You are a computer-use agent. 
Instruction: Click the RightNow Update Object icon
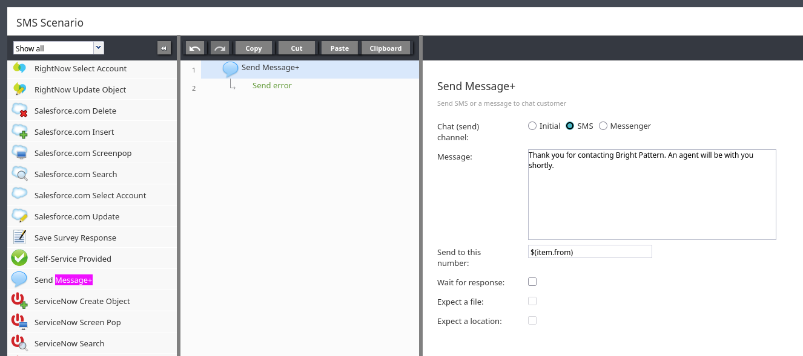[x=19, y=89]
